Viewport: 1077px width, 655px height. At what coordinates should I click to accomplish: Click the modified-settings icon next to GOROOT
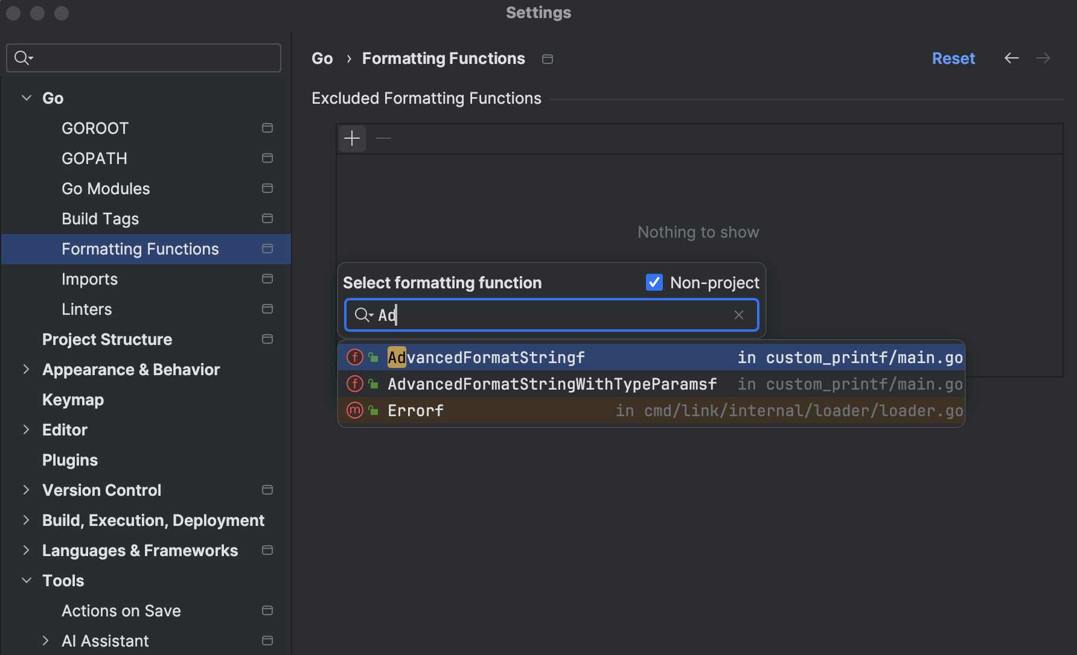[267, 128]
